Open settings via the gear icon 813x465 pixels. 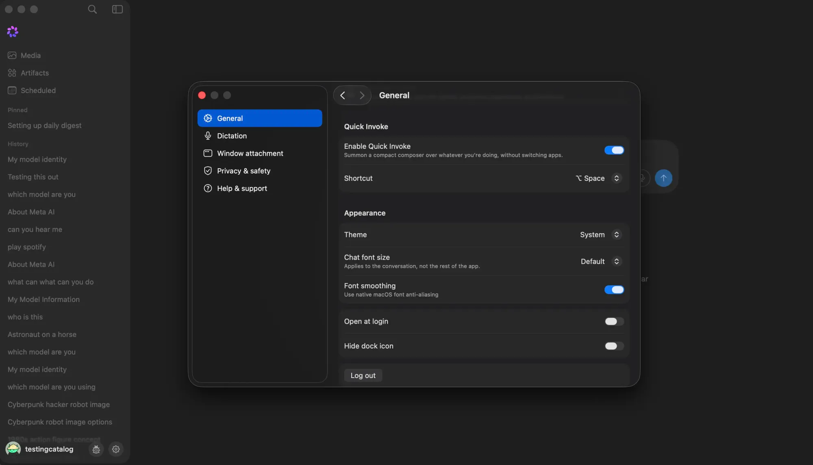[x=116, y=449]
